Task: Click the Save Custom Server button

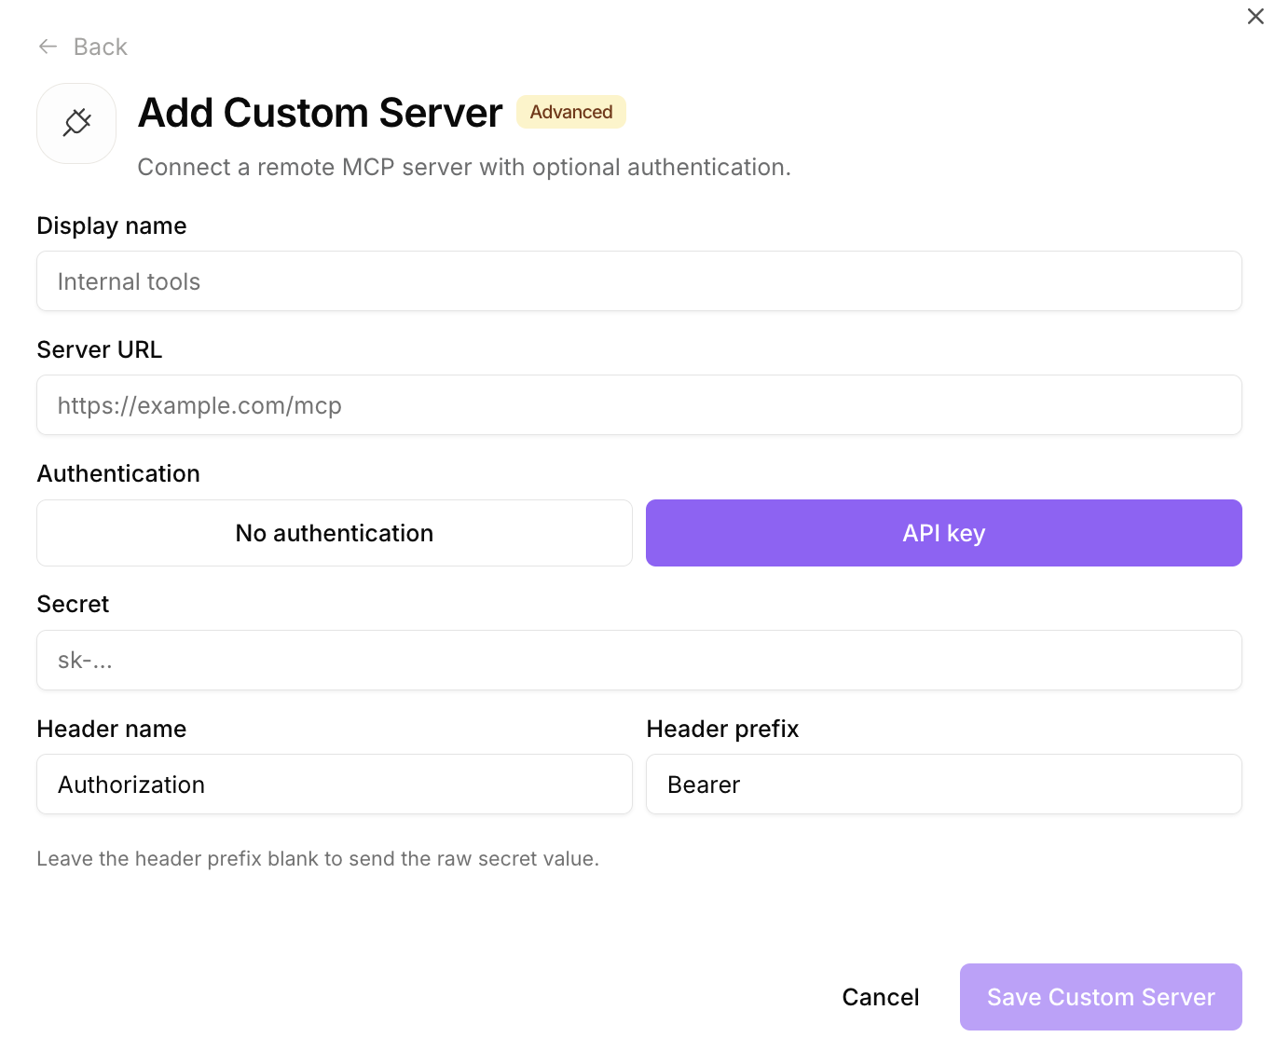Action: [1100, 997]
